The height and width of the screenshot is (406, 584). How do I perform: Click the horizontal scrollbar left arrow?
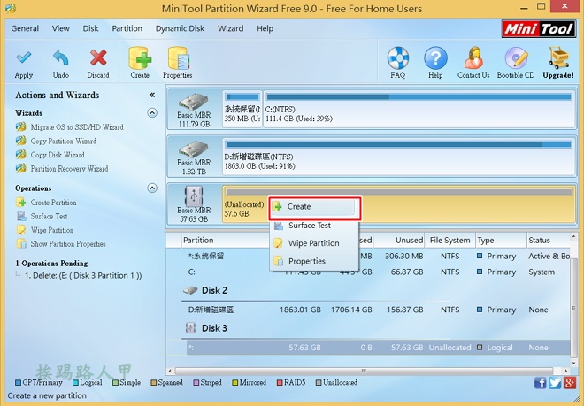tap(170, 371)
